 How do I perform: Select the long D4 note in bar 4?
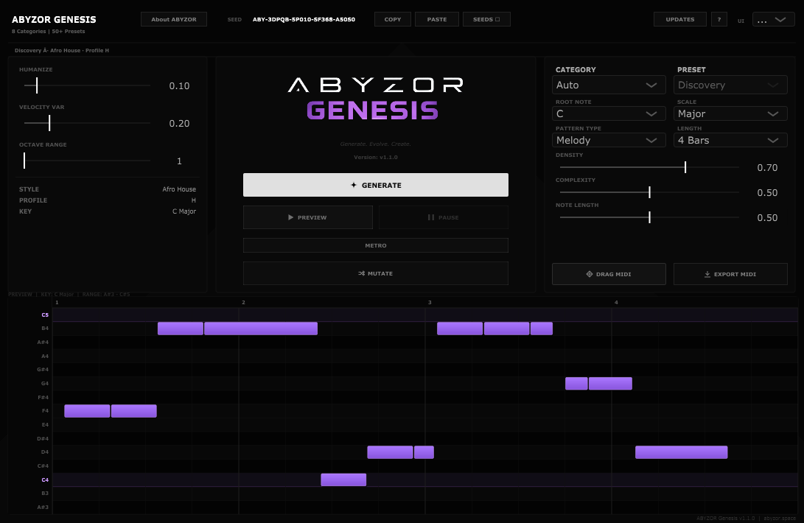click(x=681, y=452)
